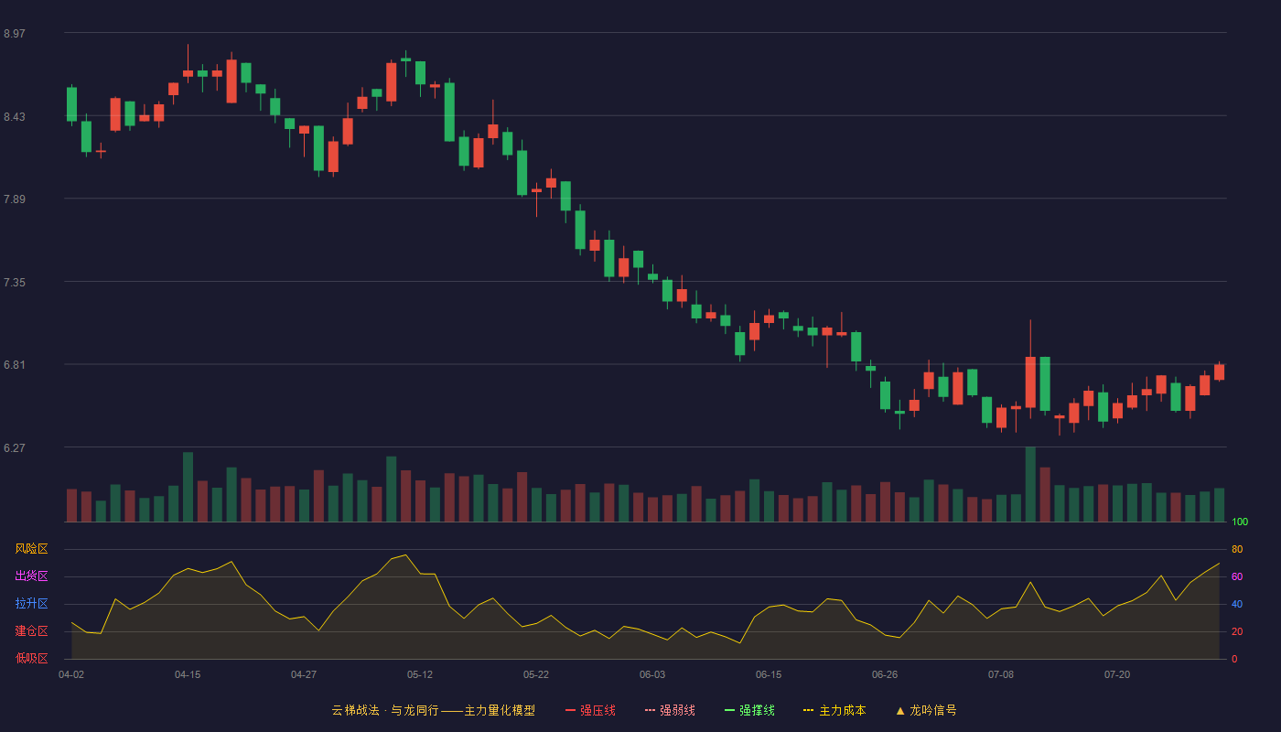Click the 06-26 date label
Image resolution: width=1281 pixels, height=732 pixels.
(885, 674)
